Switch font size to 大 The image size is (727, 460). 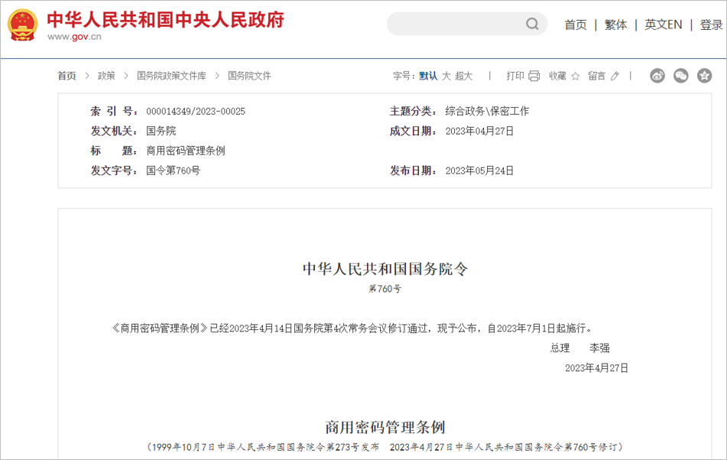tap(446, 76)
